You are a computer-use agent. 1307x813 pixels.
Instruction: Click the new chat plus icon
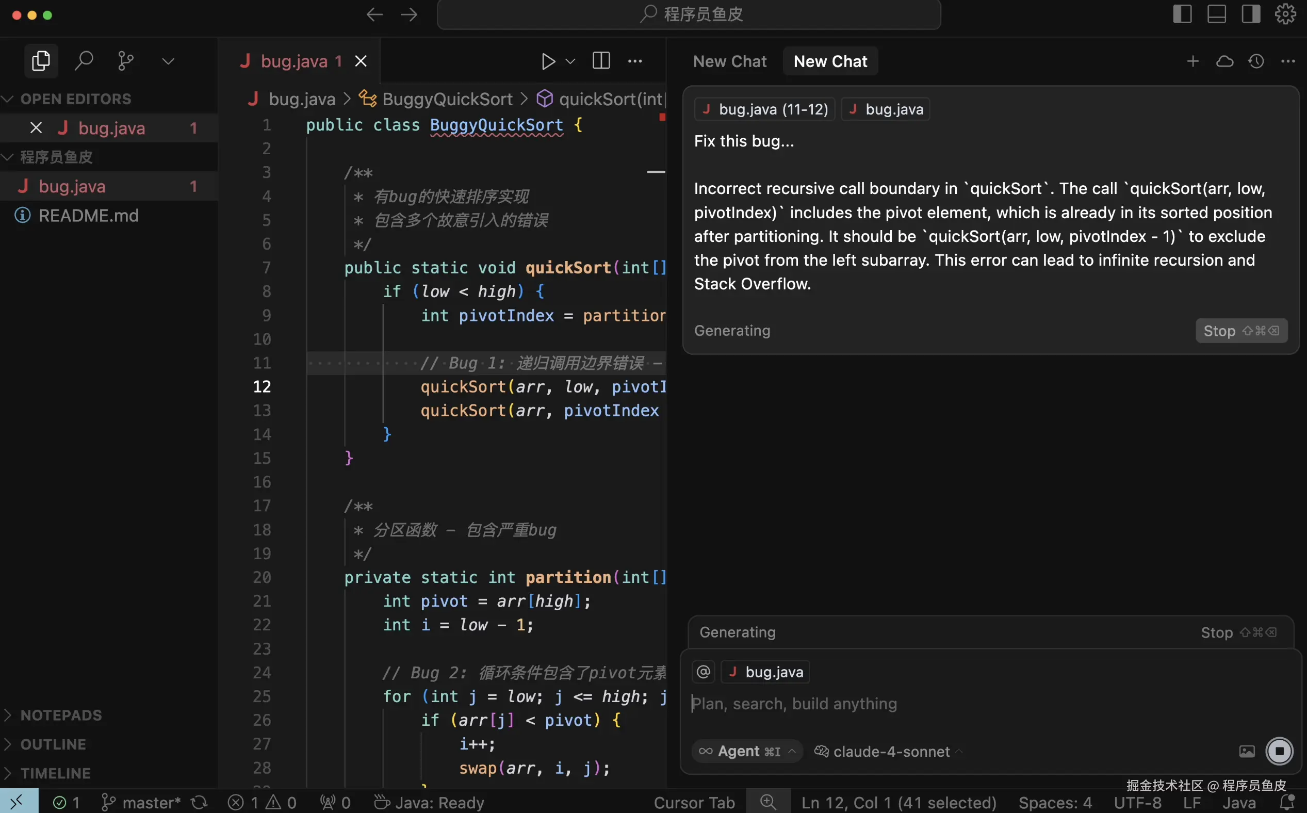point(1192,61)
